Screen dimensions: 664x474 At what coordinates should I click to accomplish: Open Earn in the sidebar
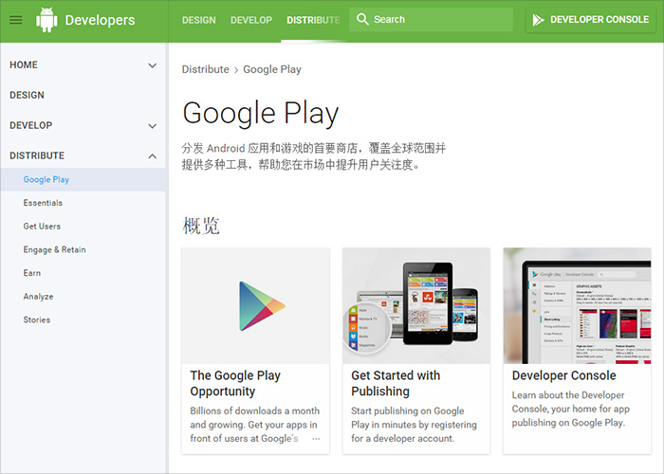pos(32,273)
